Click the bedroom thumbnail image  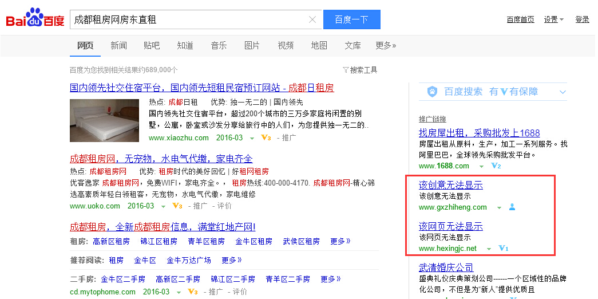click(x=105, y=120)
